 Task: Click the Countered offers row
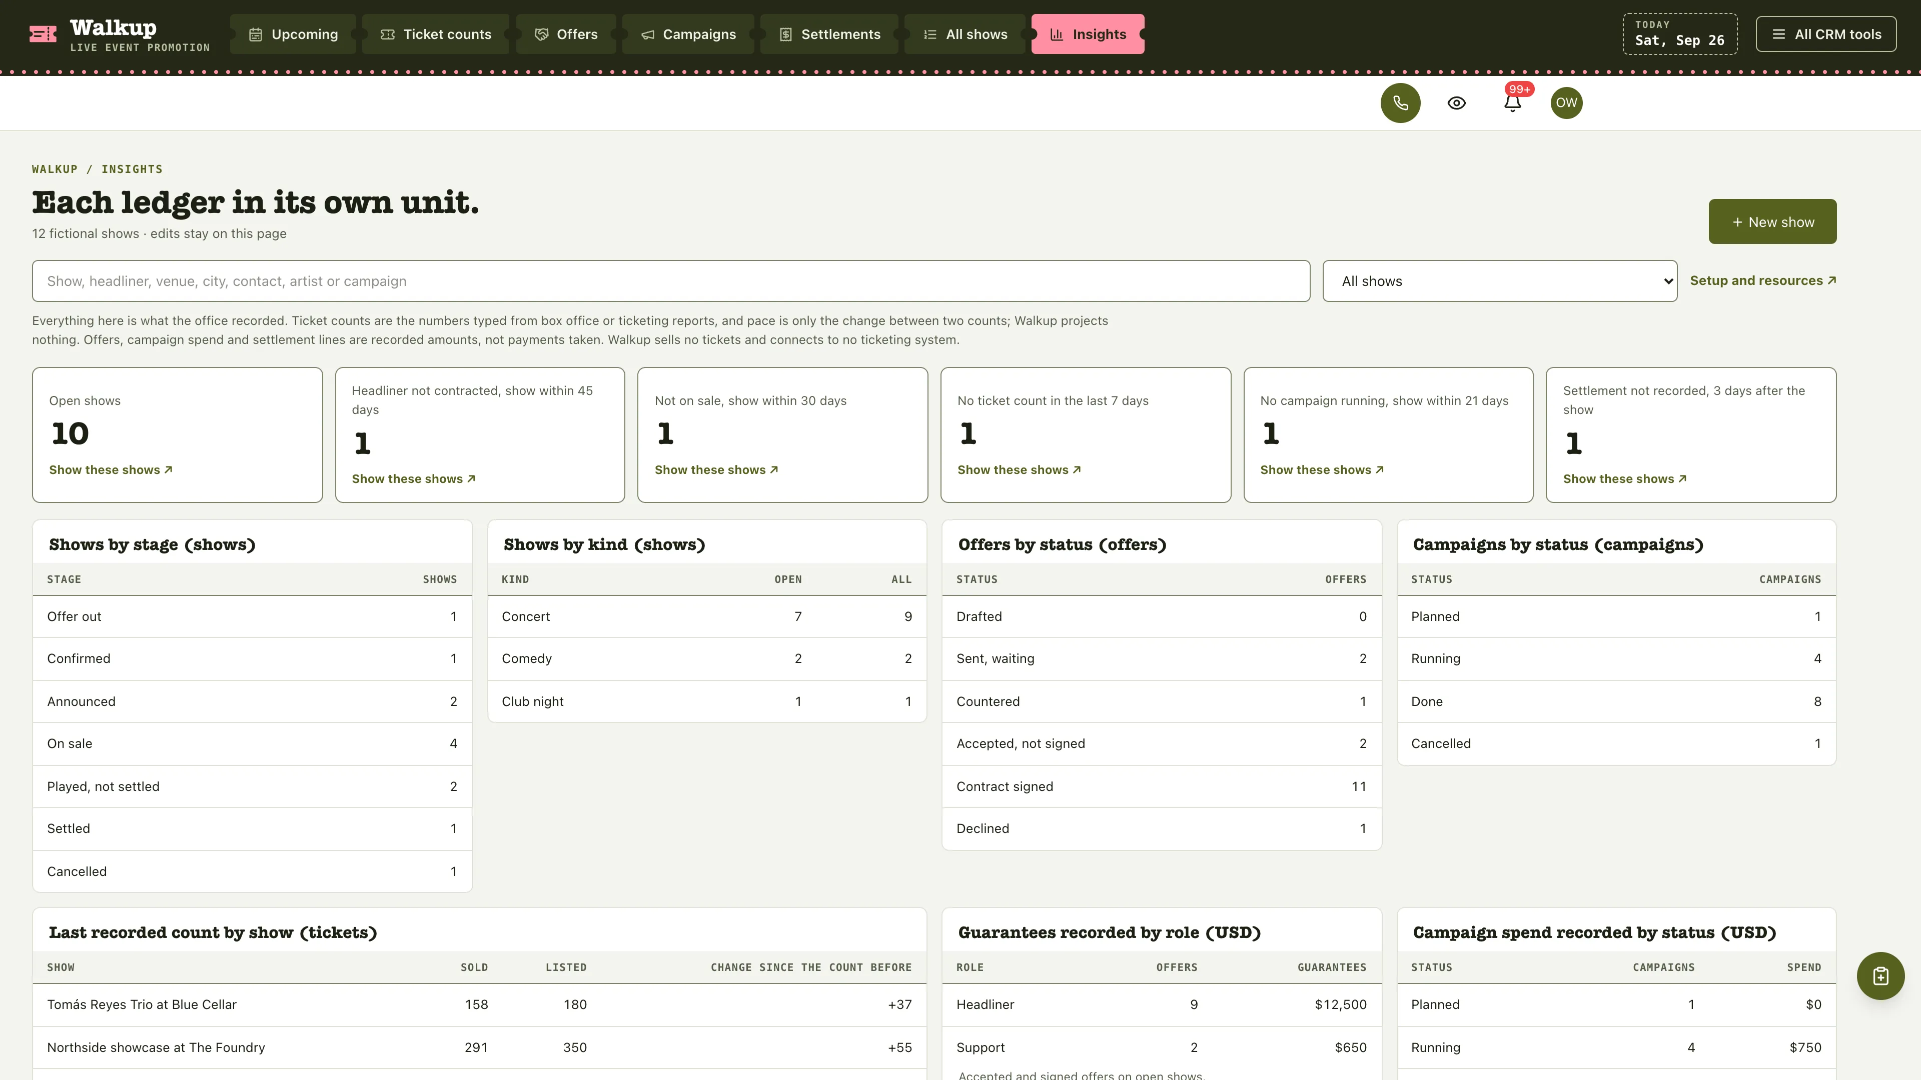(x=1162, y=701)
